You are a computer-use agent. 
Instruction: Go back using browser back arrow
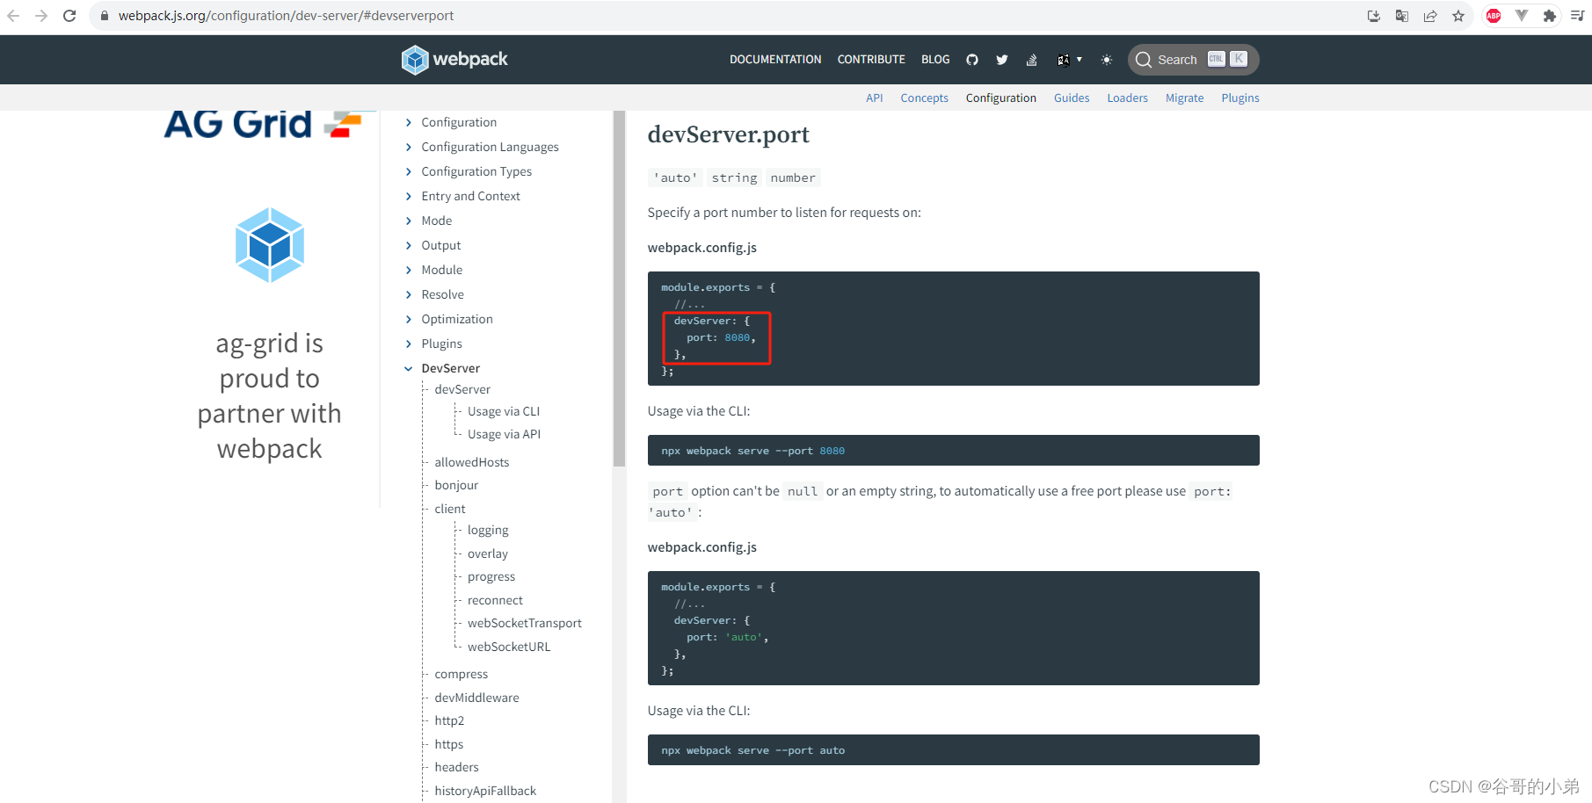13,16
